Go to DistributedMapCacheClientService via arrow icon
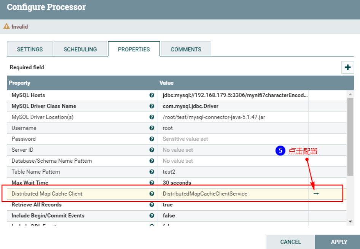The width and height of the screenshot is (360, 249). (x=316, y=194)
